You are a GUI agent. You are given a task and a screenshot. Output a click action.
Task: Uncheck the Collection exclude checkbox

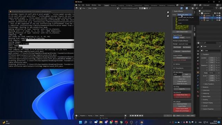215,13
